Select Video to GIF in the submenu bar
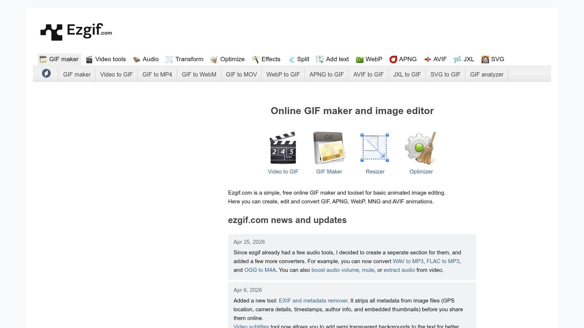 point(116,74)
